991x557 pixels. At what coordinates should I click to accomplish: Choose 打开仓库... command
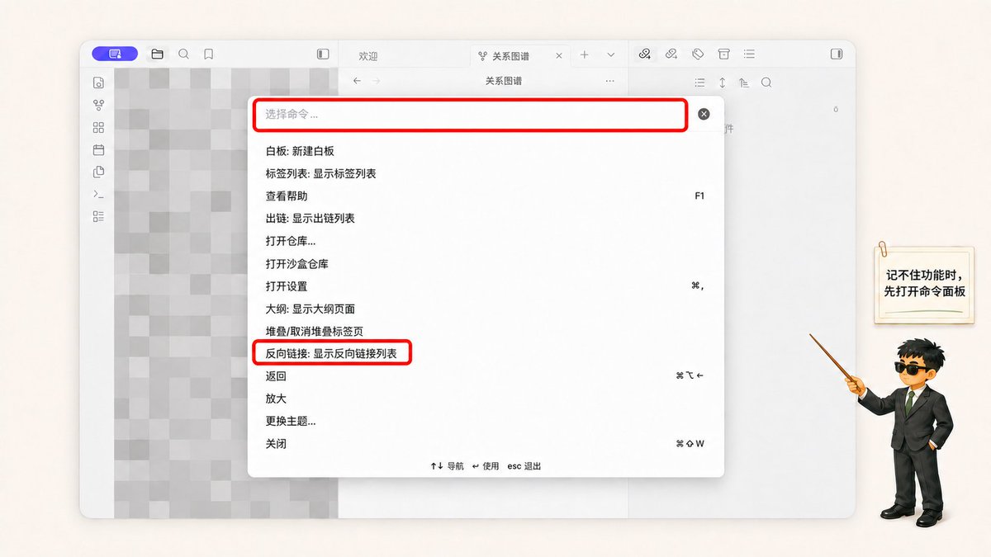[x=486, y=241]
